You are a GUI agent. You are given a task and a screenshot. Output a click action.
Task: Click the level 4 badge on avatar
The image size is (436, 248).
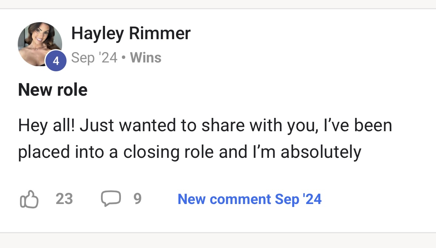[x=56, y=61]
